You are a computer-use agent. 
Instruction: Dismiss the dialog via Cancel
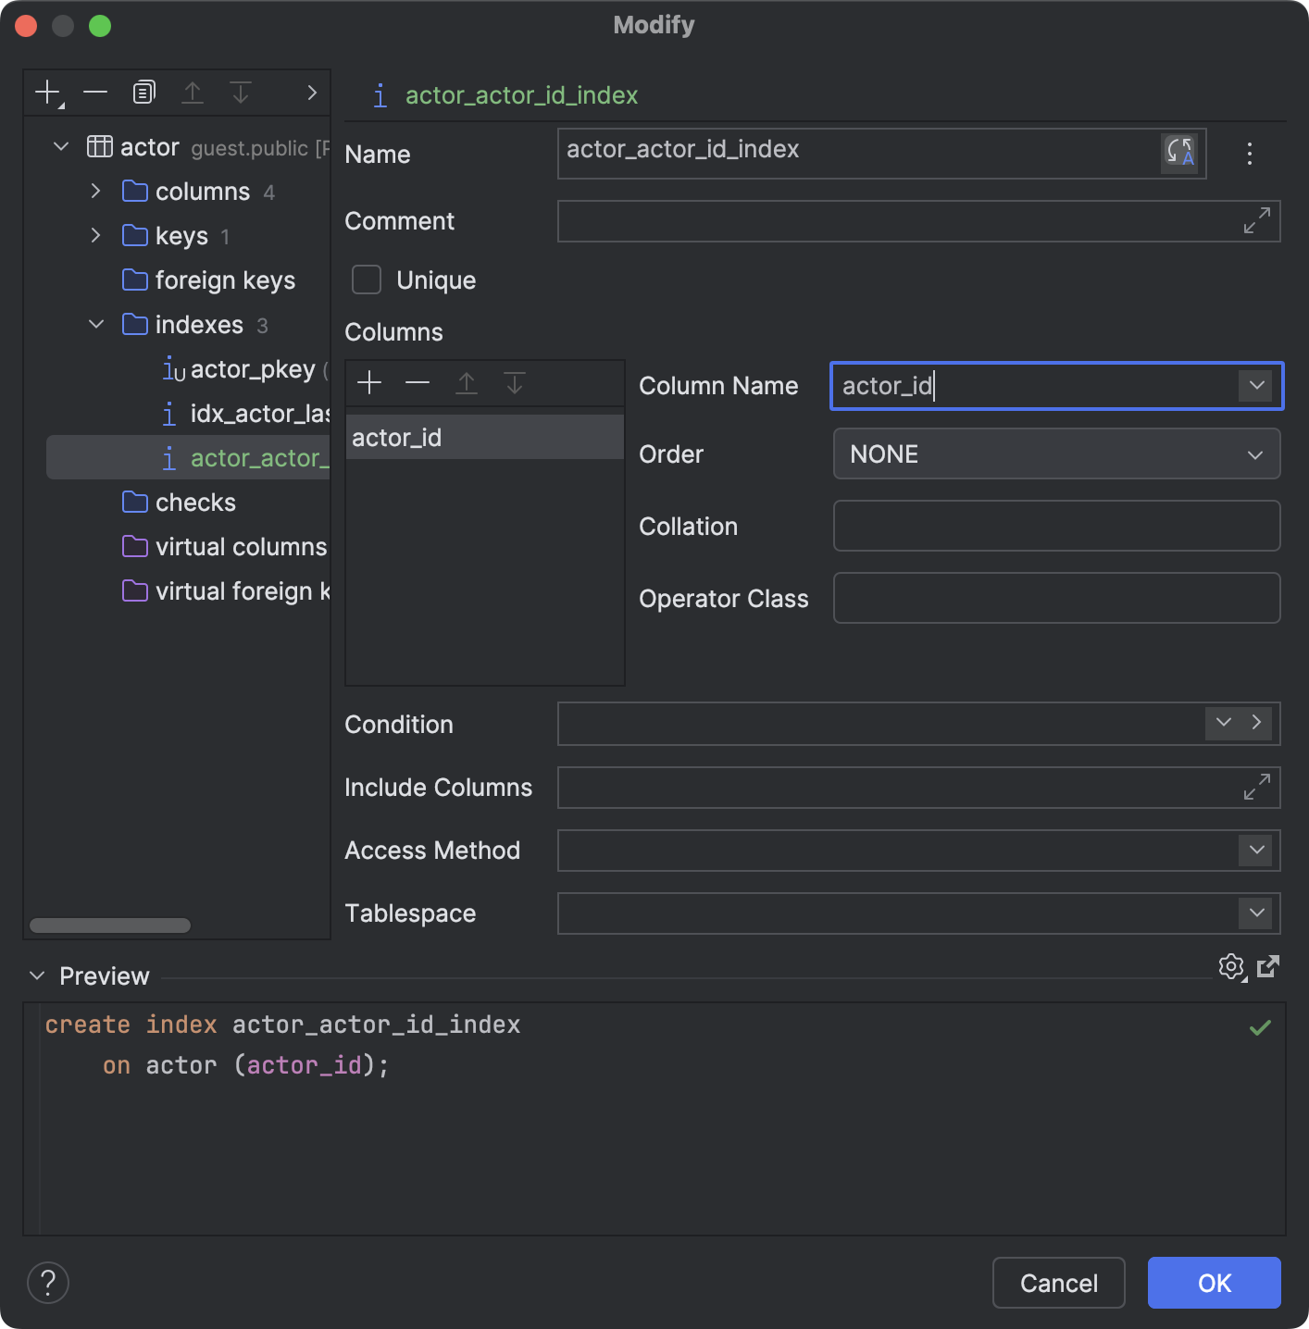click(1058, 1283)
